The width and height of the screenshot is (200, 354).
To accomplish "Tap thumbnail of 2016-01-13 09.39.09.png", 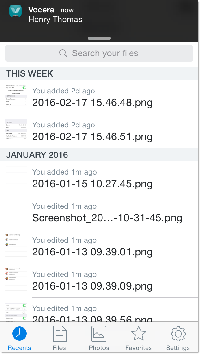I will click(16, 280).
